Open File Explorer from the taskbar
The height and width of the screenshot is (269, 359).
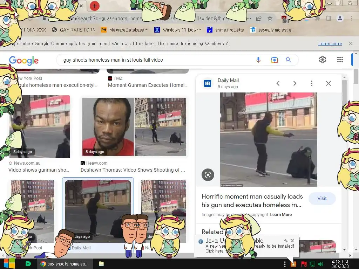(101, 264)
